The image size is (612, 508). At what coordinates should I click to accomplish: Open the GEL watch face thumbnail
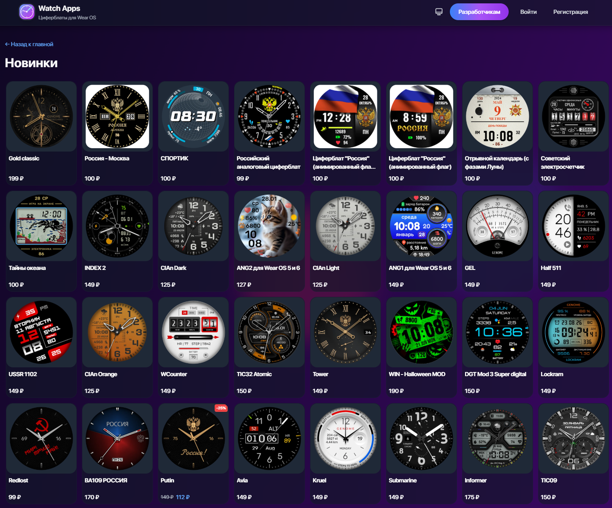(498, 226)
